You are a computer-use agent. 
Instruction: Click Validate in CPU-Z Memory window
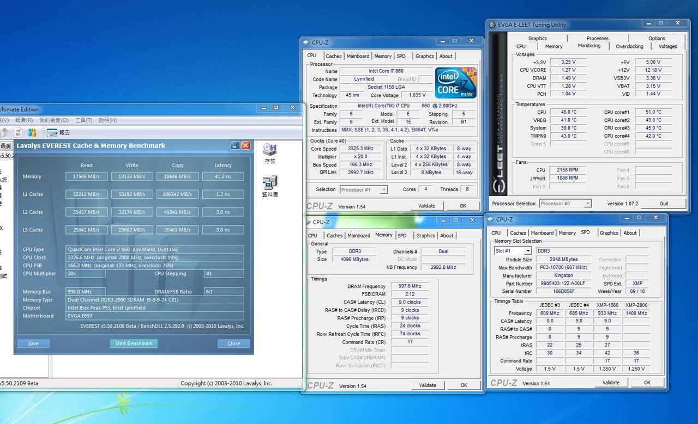coord(428,385)
